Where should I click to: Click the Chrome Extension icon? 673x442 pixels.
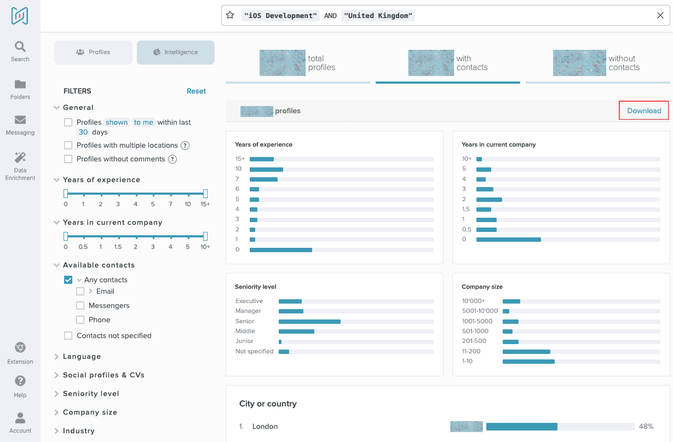20,352
